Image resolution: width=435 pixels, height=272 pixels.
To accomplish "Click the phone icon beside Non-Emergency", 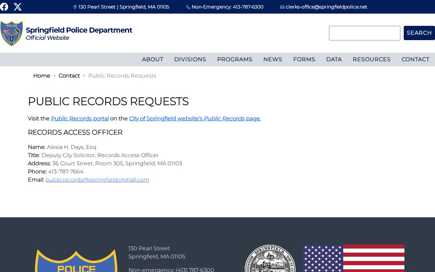I will (188, 7).
